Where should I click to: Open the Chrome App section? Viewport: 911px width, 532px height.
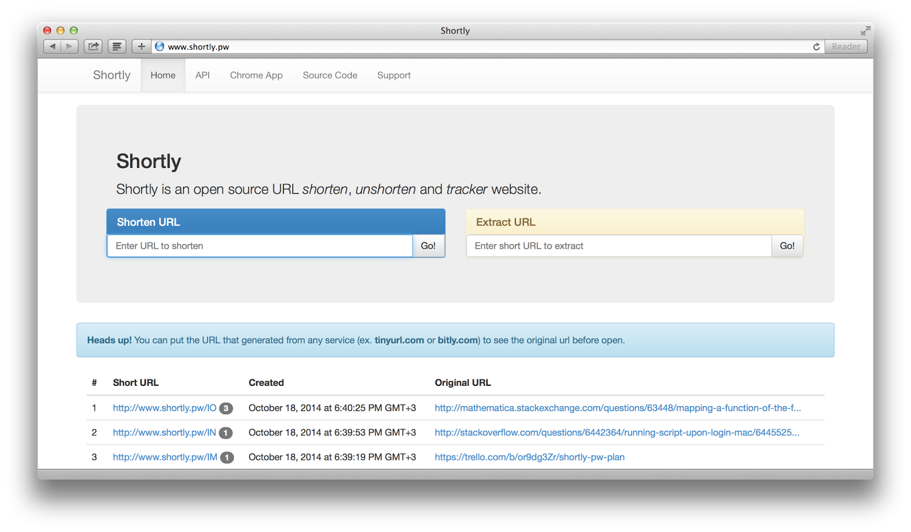point(256,75)
